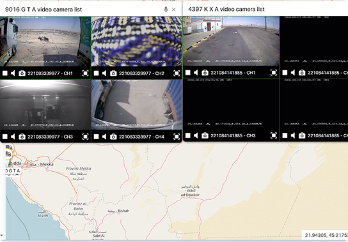Mute audio on 221083339977 CH2 feed
The width and height of the screenshot is (348, 242).
(104, 73)
